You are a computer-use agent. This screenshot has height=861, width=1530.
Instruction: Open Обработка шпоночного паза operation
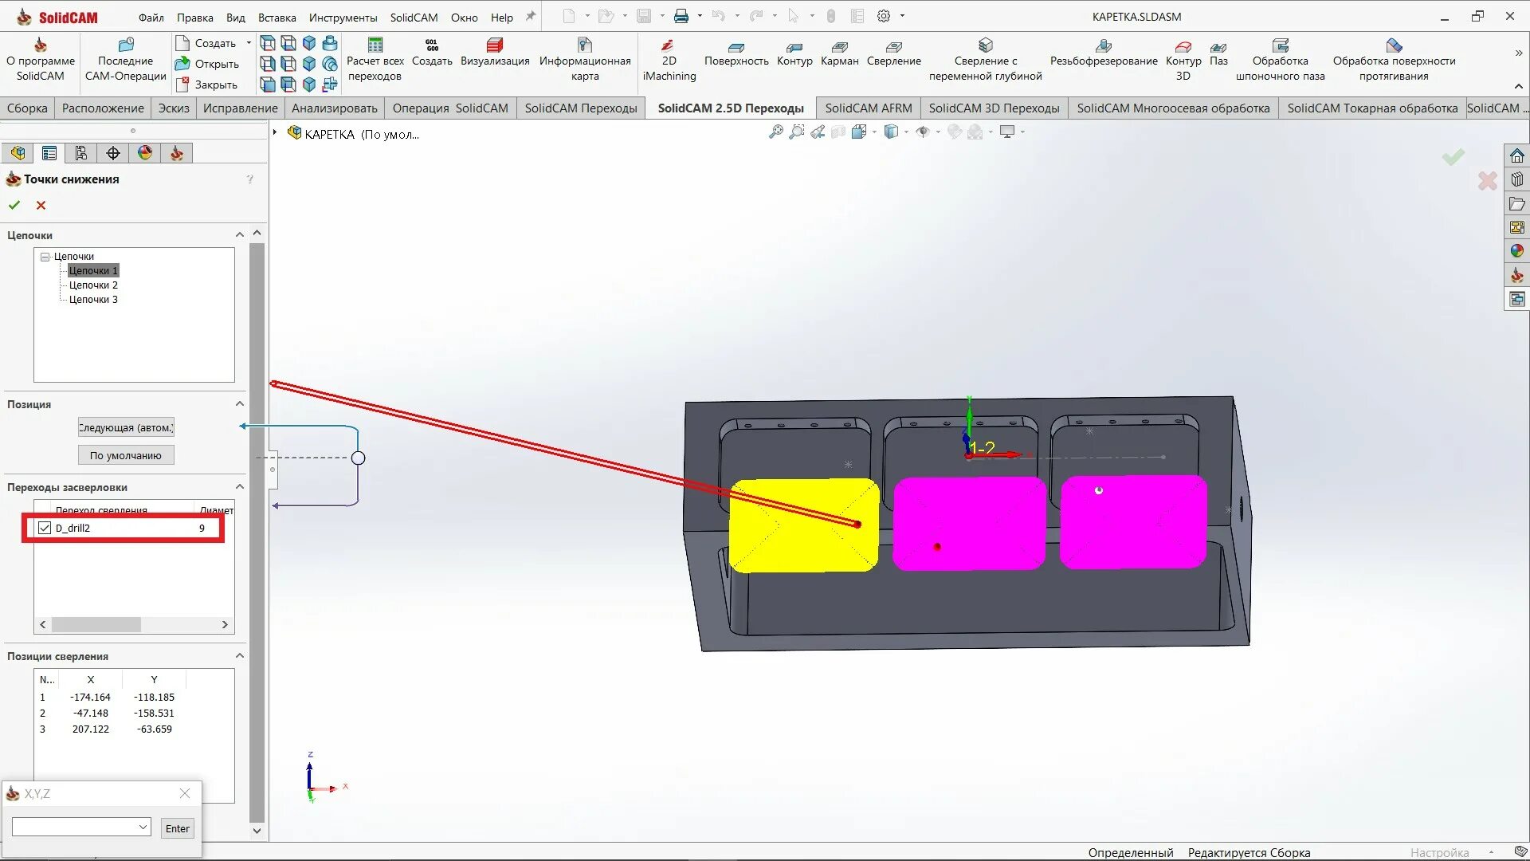click(x=1281, y=60)
